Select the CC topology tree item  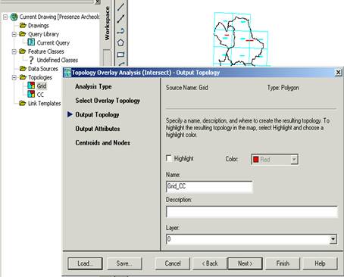(x=40, y=95)
